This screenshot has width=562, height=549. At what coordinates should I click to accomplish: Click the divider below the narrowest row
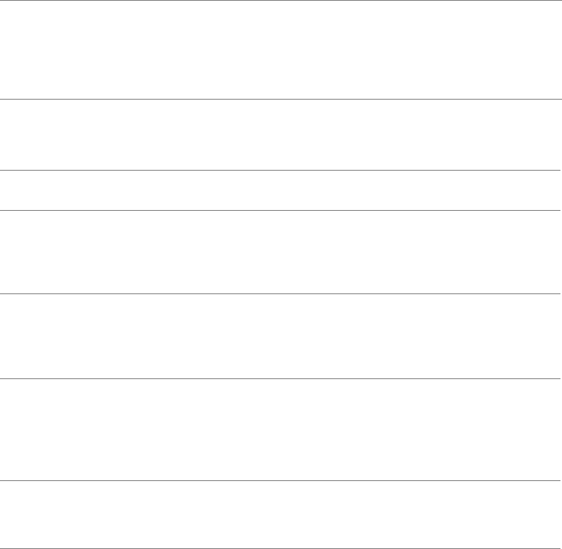281,210
